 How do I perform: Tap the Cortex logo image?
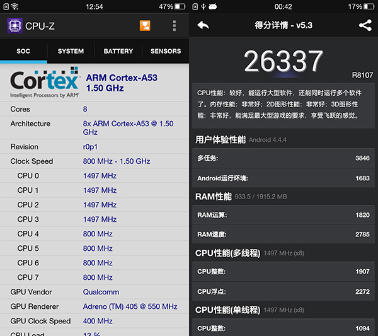point(45,82)
